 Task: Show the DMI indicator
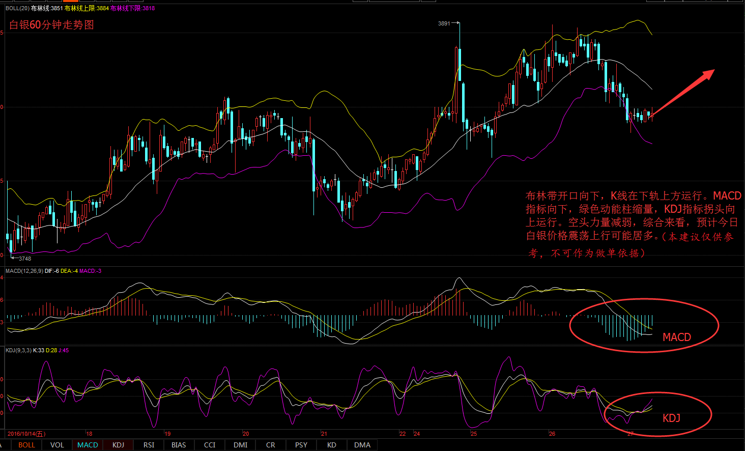click(x=240, y=445)
